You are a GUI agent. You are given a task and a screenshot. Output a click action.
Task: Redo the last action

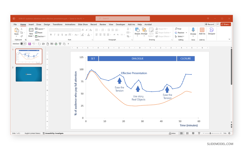(39, 44)
